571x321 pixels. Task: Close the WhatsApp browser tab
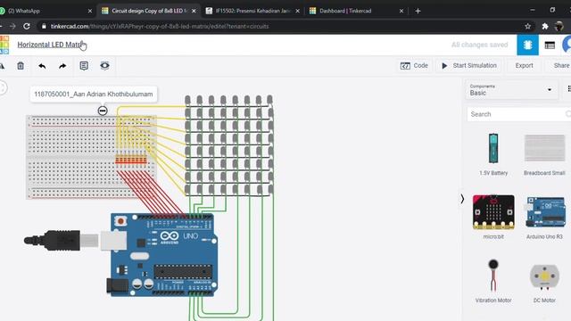[90, 11]
